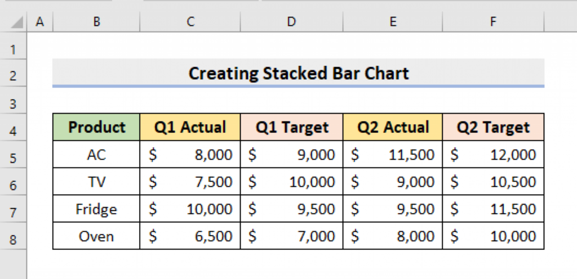Select the AC Q1 Actual cell showing 8,000
Image resolution: width=577 pixels, height=279 pixels.
[190, 154]
